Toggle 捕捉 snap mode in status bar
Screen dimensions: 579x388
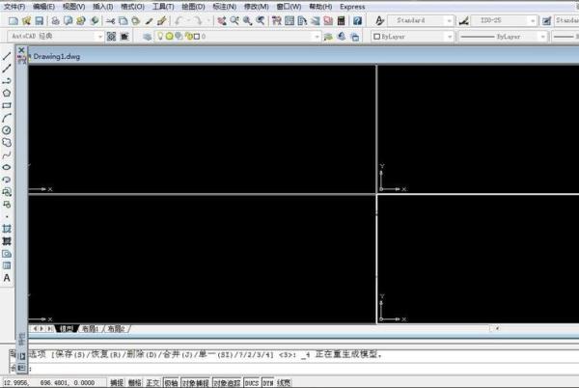coord(117,383)
